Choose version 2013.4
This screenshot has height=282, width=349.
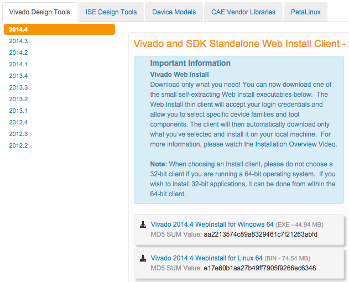pos(18,76)
